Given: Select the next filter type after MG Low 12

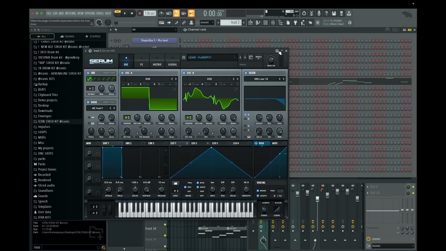Looking at the screenshot, I should click(283, 79).
